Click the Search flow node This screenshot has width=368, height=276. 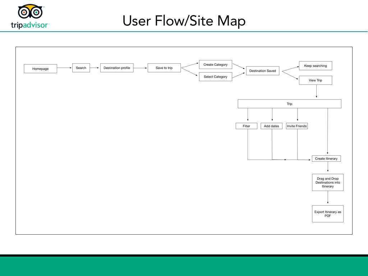tap(81, 68)
